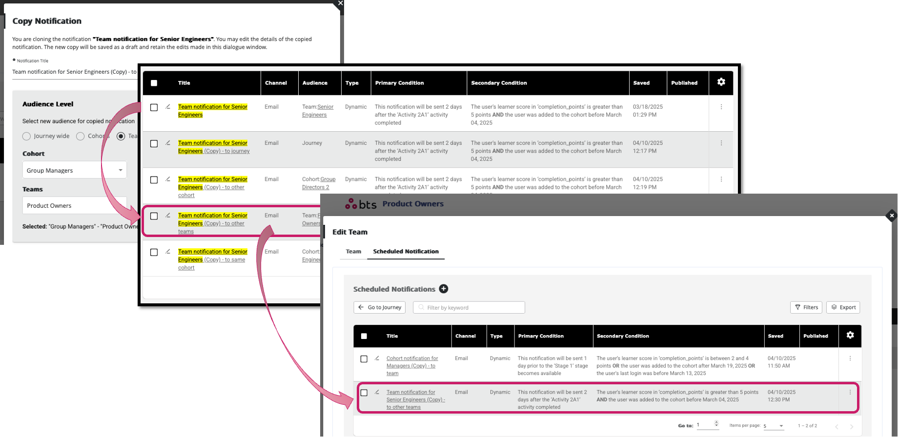Viewport: 898px width, 437px height.
Task: Edit pencil for Senior Engineers copy in Edit Team
Action: click(377, 392)
